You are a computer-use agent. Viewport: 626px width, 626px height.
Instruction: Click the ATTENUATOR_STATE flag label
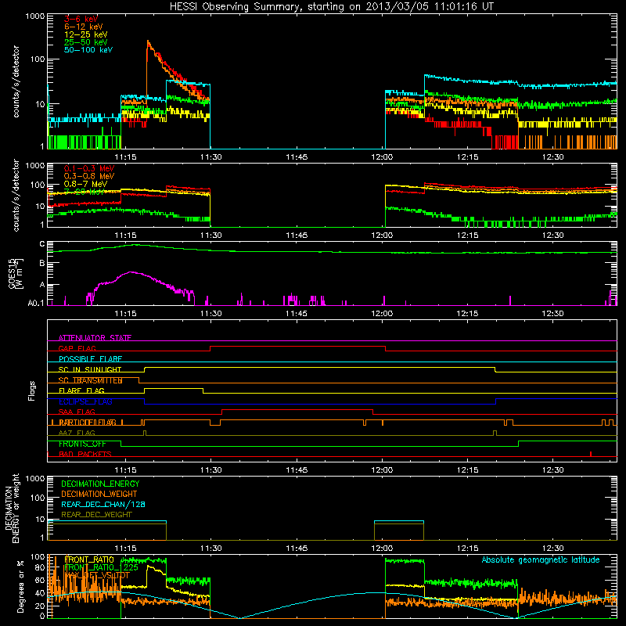click(95, 338)
